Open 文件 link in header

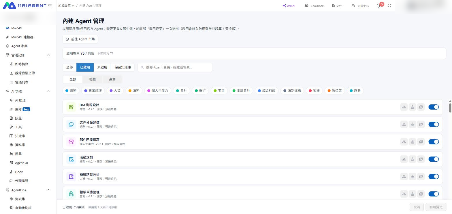point(337,6)
